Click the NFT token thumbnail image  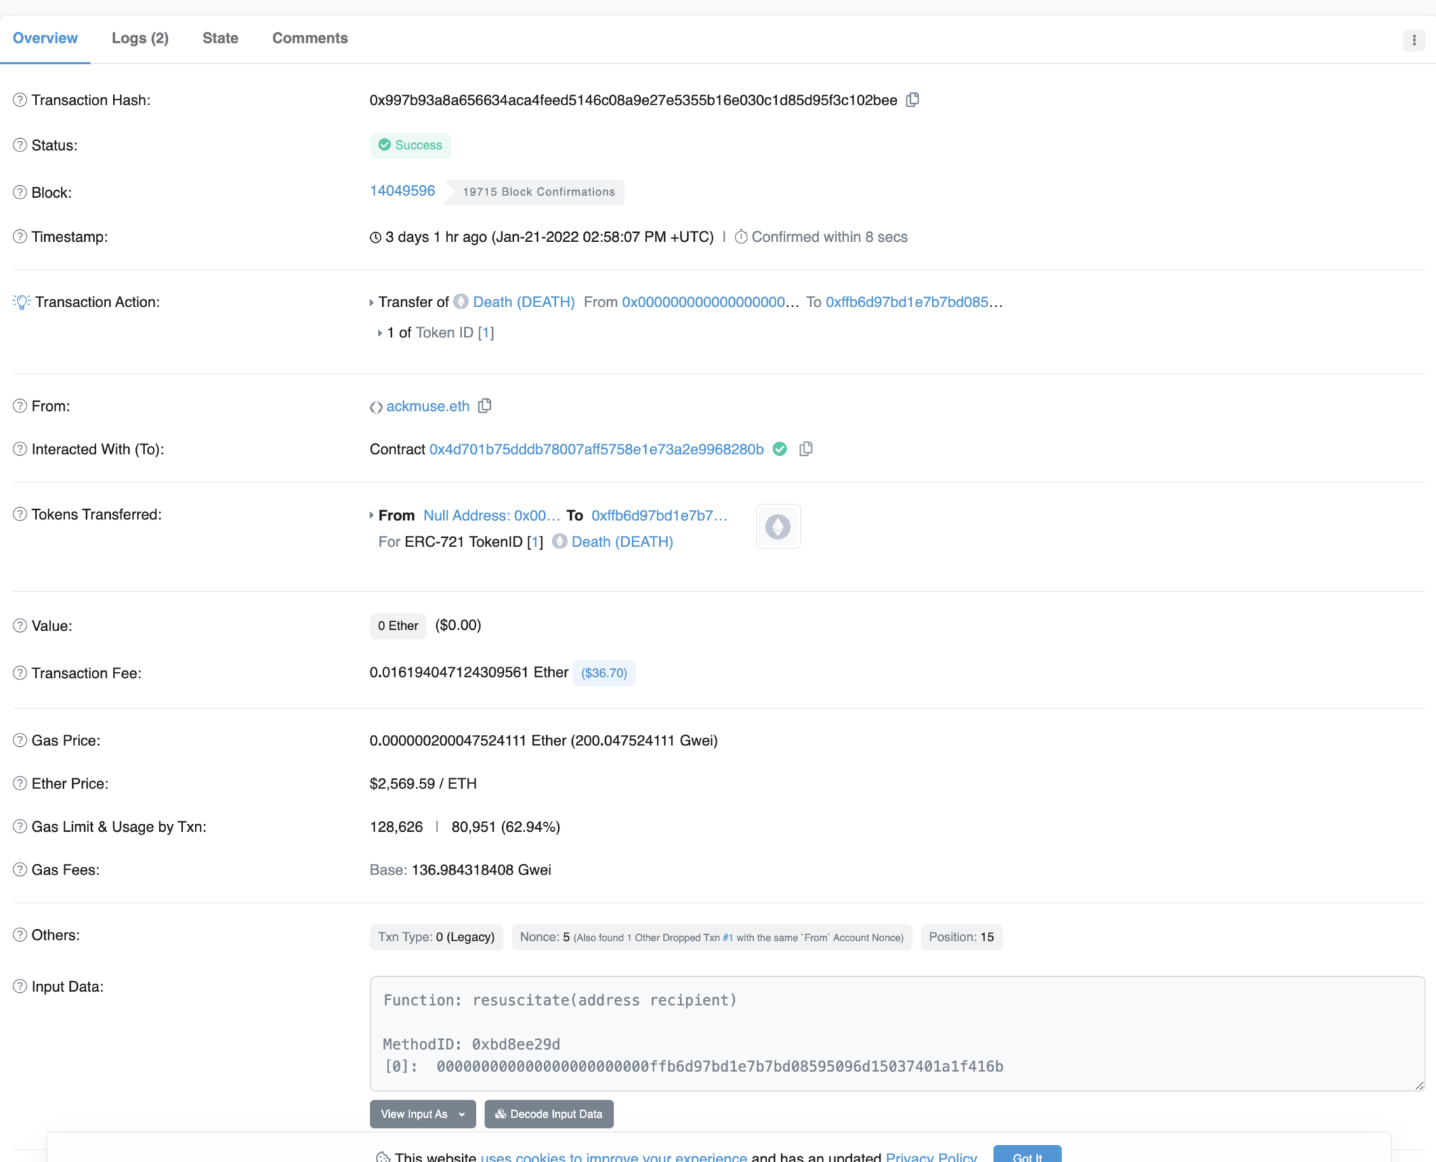[778, 527]
